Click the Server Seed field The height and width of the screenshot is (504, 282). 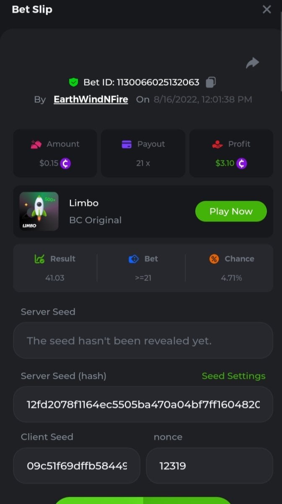(143, 341)
